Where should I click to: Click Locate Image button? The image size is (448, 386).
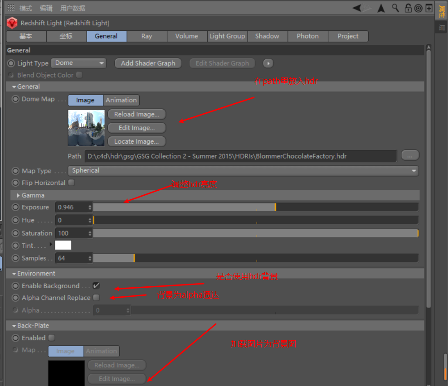136,141
